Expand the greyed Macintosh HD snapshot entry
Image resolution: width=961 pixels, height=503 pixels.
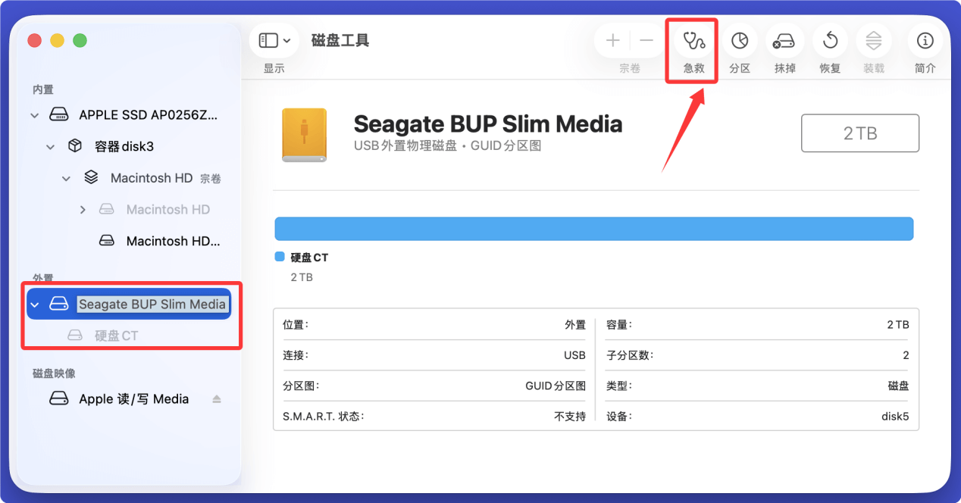point(83,209)
